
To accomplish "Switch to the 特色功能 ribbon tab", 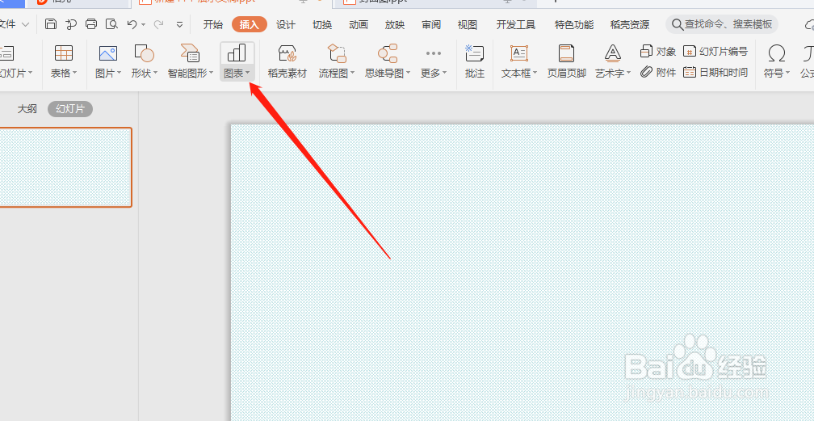I will (574, 24).
